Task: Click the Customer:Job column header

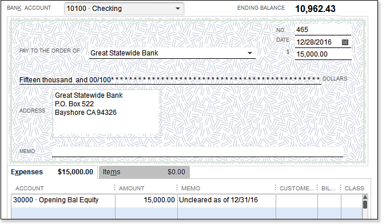Action: pyautogui.click(x=297, y=189)
